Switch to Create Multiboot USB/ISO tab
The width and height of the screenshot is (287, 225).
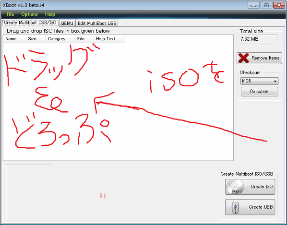pyautogui.click(x=30, y=23)
